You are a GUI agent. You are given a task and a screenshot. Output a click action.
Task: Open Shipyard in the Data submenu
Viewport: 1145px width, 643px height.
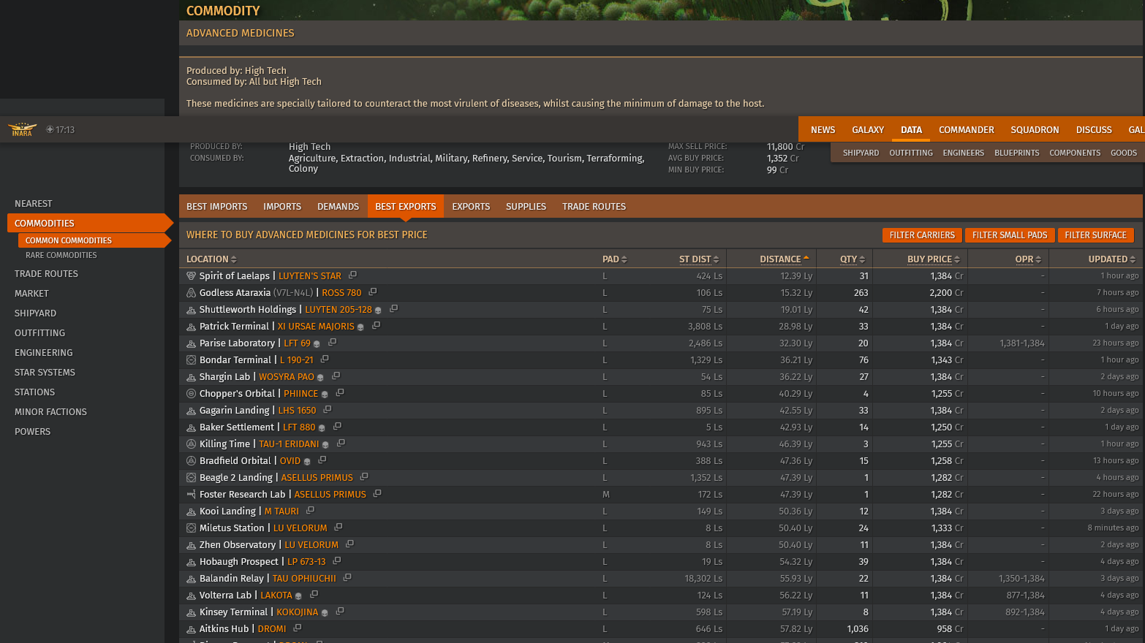(861, 153)
